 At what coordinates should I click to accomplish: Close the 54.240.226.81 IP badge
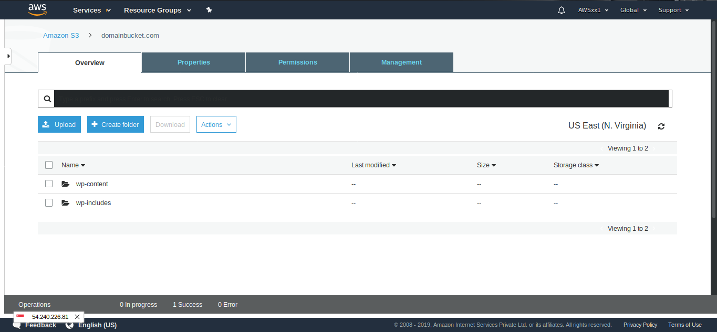[x=77, y=317]
